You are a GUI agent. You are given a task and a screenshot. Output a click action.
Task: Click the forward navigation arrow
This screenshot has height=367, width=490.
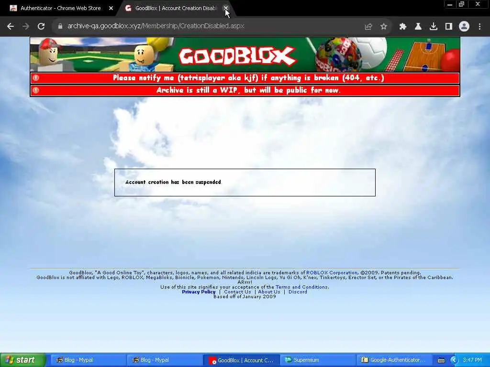pos(26,26)
